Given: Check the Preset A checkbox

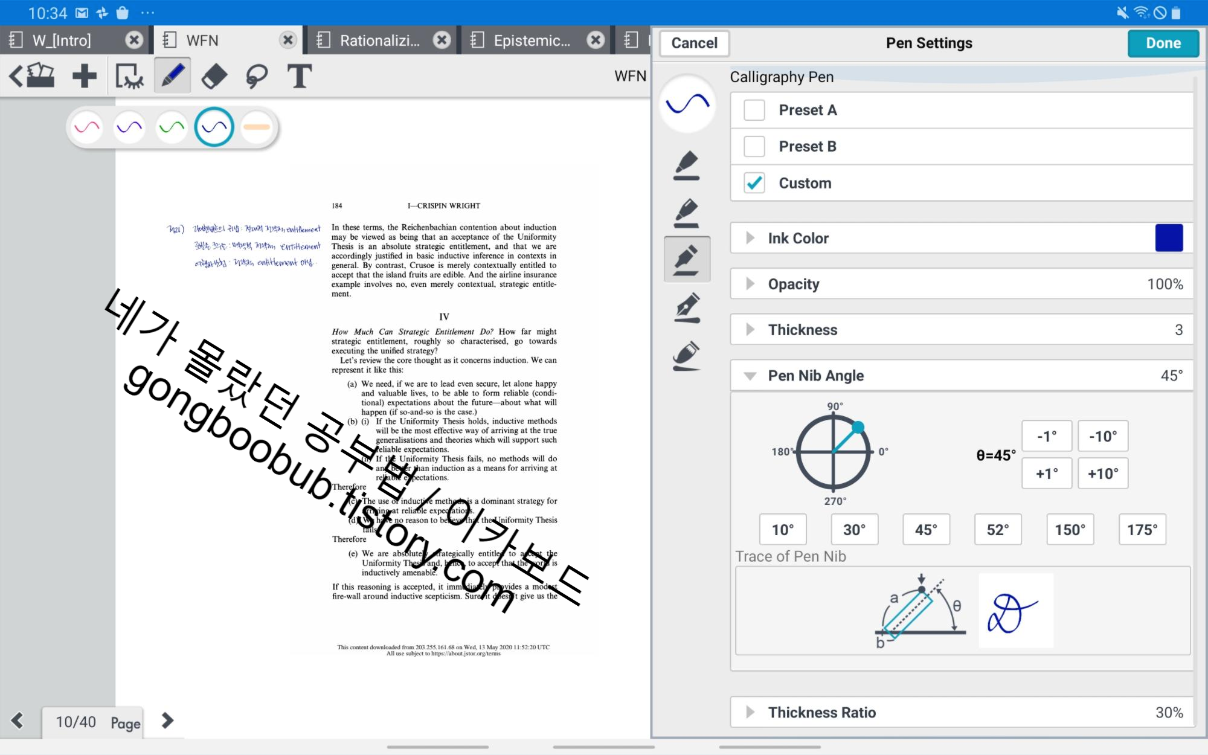Looking at the screenshot, I should (x=754, y=110).
